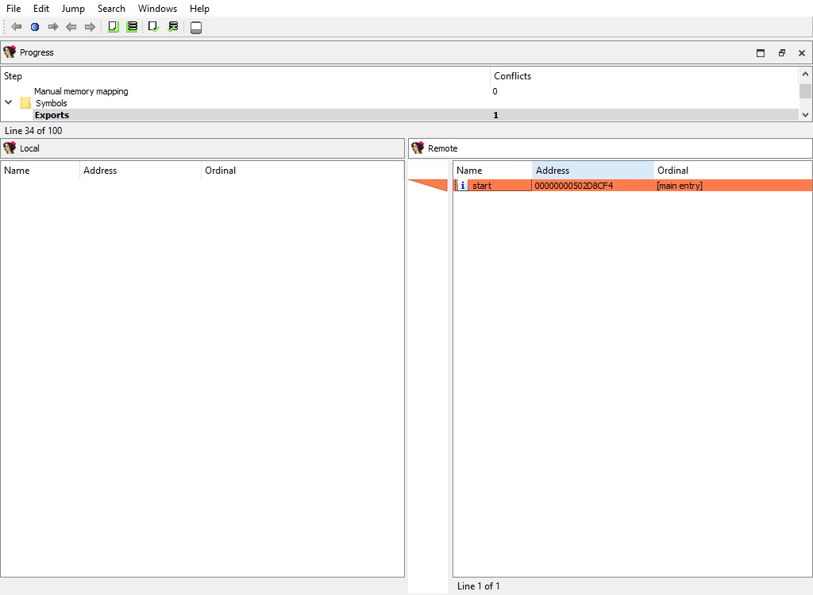
Task: Click the gray panel icon in toolbar
Action: click(x=196, y=28)
